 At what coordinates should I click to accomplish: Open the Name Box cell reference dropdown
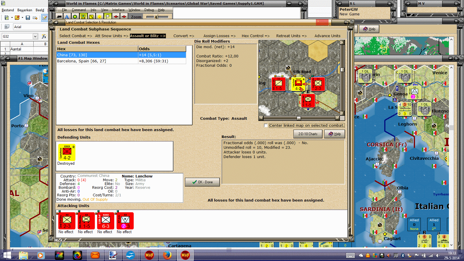(35, 36)
